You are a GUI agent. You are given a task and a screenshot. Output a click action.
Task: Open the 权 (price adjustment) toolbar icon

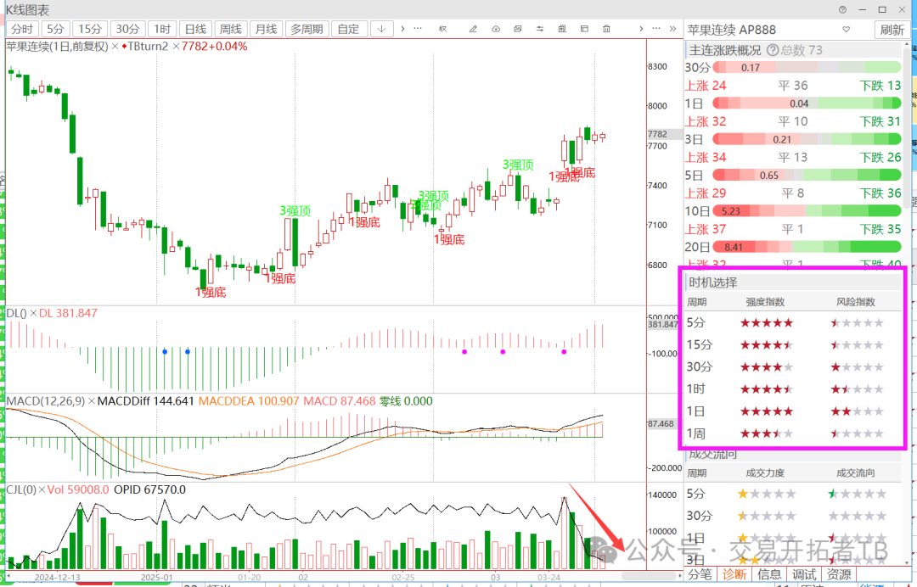[x=442, y=29]
